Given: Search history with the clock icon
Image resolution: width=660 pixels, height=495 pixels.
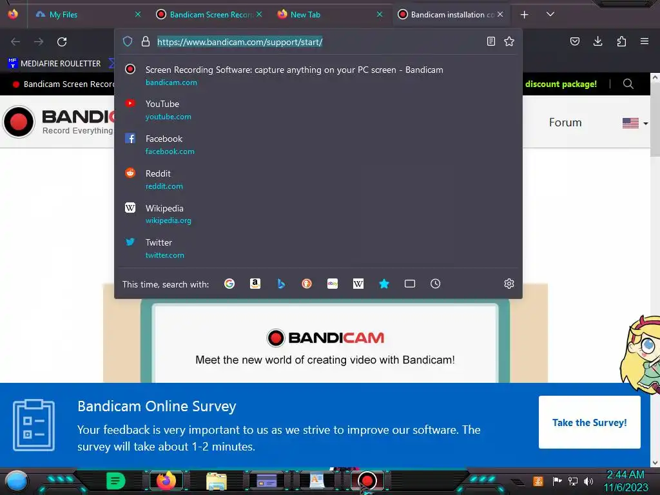Looking at the screenshot, I should [435, 284].
